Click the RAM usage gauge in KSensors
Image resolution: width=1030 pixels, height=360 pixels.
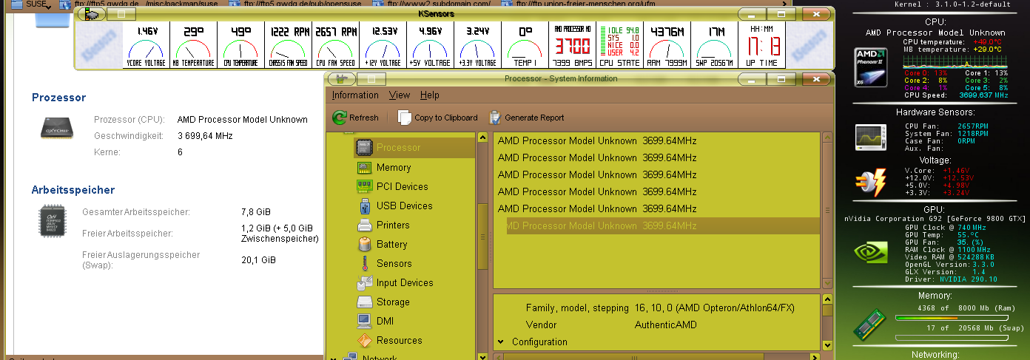[666, 46]
